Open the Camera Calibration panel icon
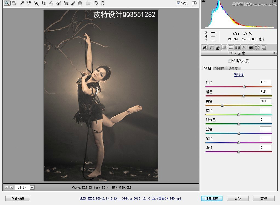Image resolution: width=280 pixels, height=205 pixels. point(250,47)
